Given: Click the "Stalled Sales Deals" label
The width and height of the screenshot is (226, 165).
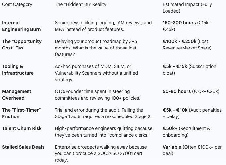Looking at the screenshot, I should [x=23, y=147].
